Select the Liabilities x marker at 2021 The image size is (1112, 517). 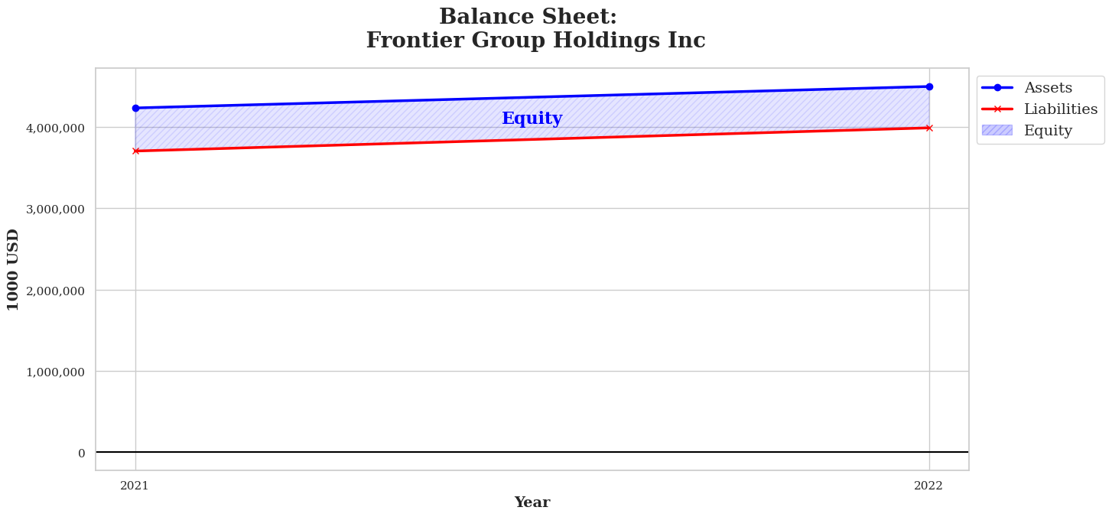[x=135, y=151]
